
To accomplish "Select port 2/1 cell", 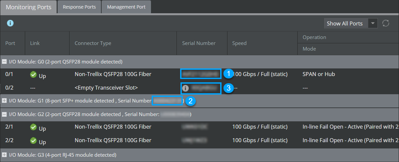I will pos(9,127).
